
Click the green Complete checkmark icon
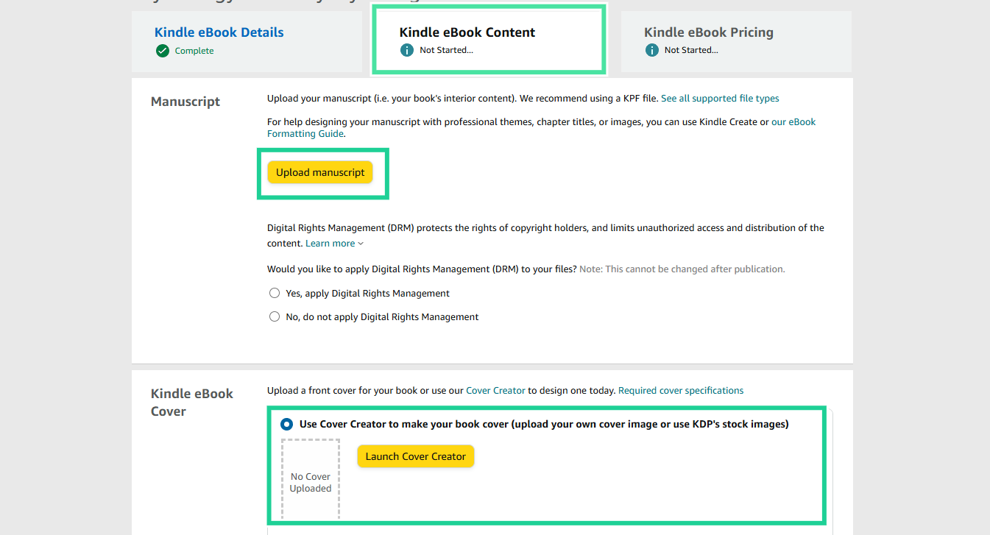pos(162,51)
